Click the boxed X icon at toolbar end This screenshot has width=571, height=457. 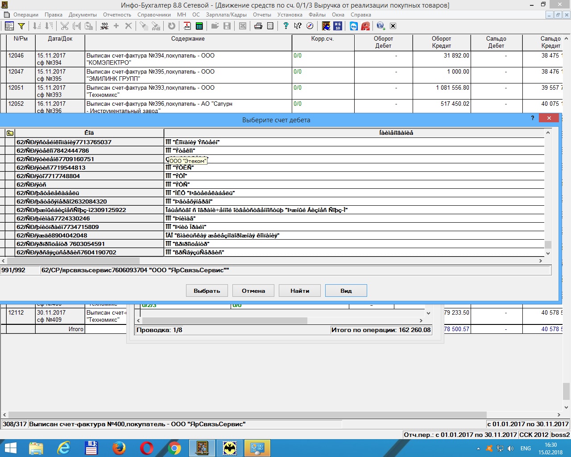[393, 26]
